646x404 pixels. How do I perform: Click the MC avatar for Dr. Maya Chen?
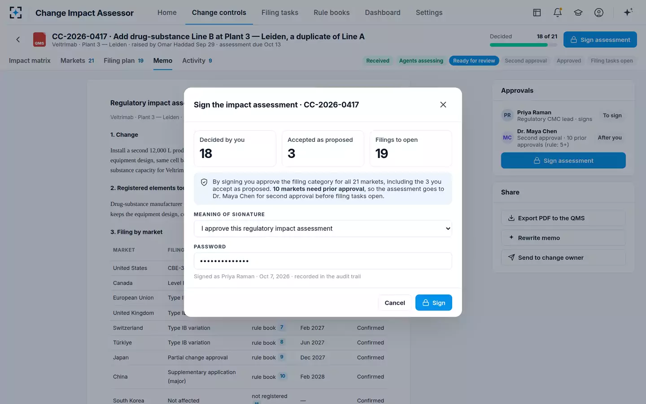click(507, 138)
